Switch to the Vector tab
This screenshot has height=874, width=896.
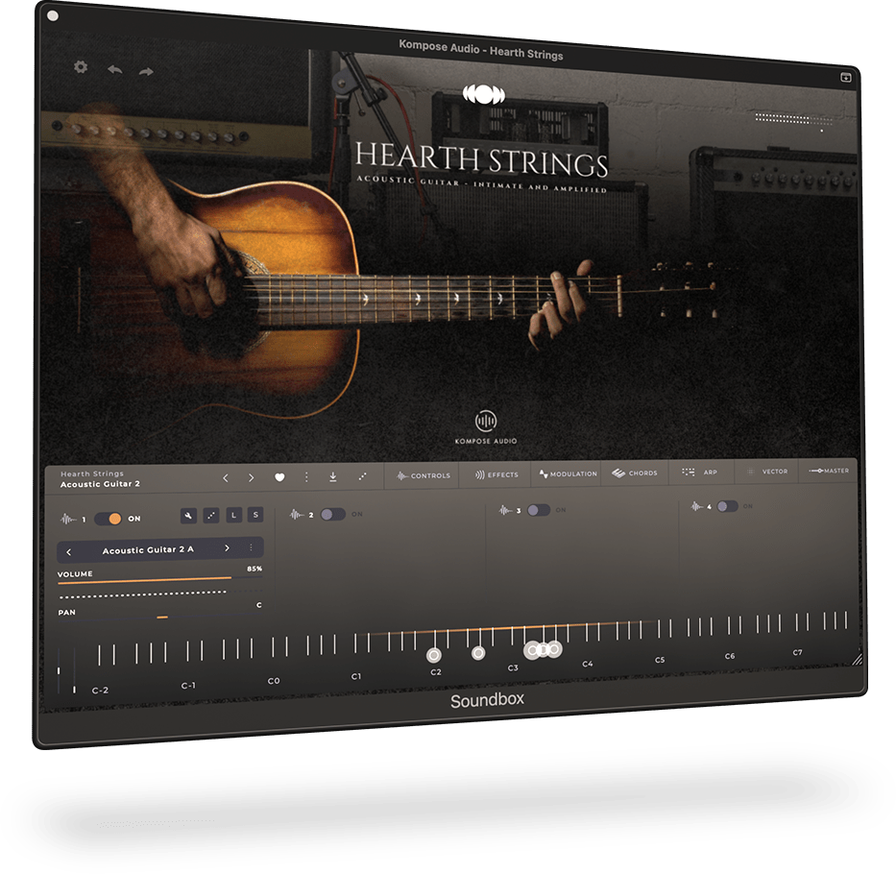[x=767, y=472]
